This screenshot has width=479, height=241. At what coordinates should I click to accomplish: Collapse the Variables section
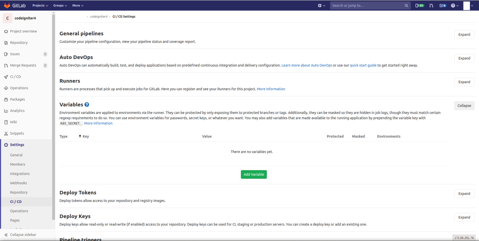464,106
